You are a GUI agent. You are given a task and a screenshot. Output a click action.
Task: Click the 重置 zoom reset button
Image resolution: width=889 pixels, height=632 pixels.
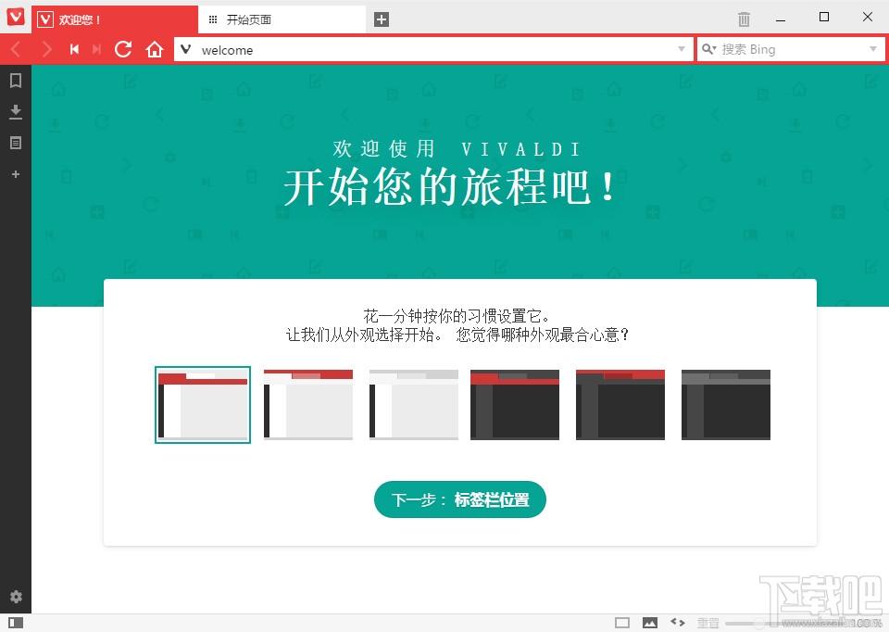[x=707, y=623]
